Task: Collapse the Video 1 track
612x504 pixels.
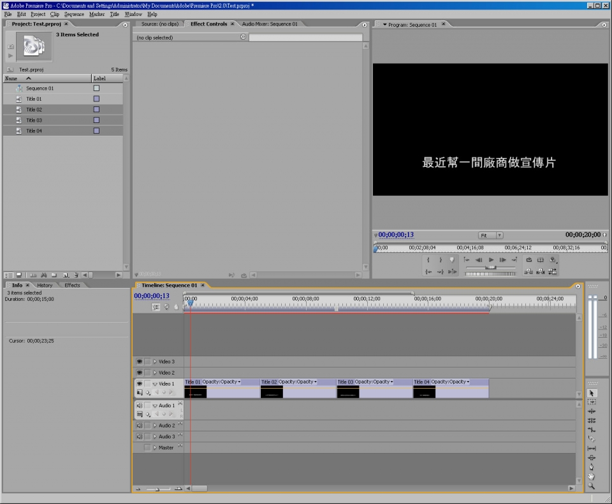Action: pyautogui.click(x=154, y=384)
